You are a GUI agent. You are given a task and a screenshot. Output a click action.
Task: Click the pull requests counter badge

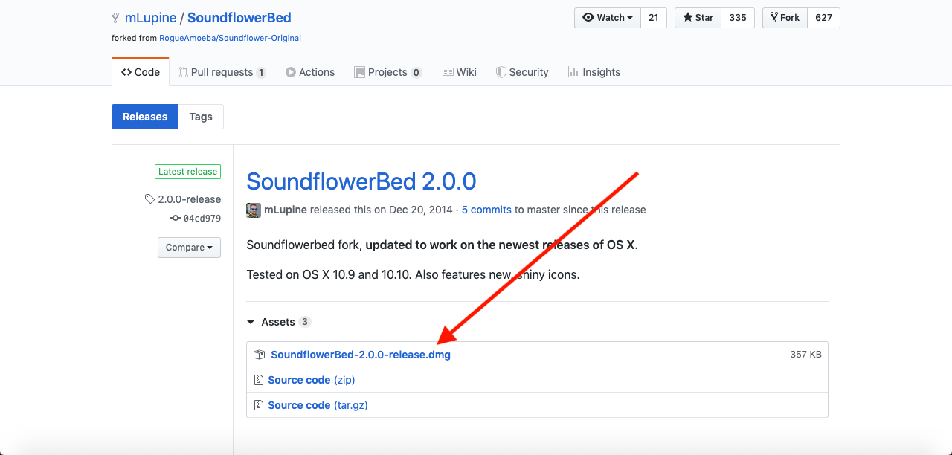click(261, 73)
